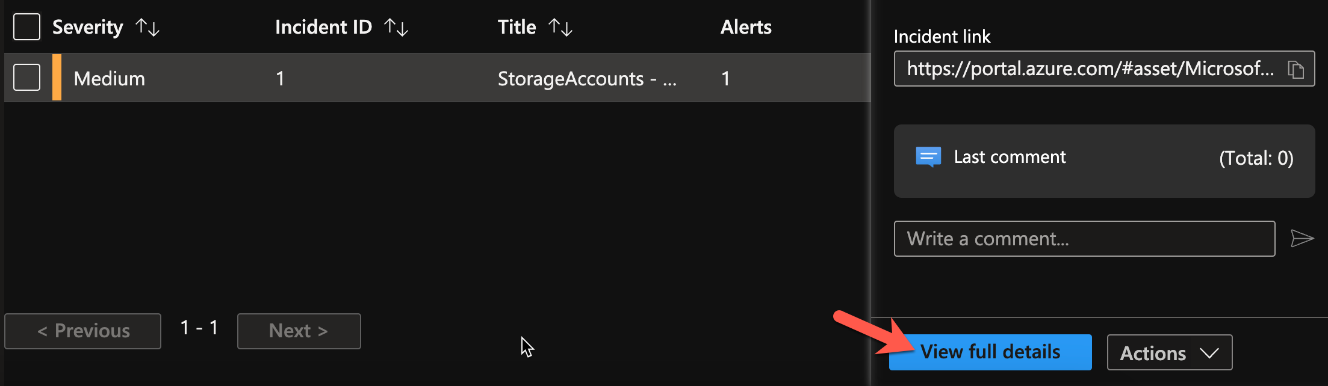Go to Next page of incidents
Viewport: 1328px width, 386px height.
click(x=299, y=331)
